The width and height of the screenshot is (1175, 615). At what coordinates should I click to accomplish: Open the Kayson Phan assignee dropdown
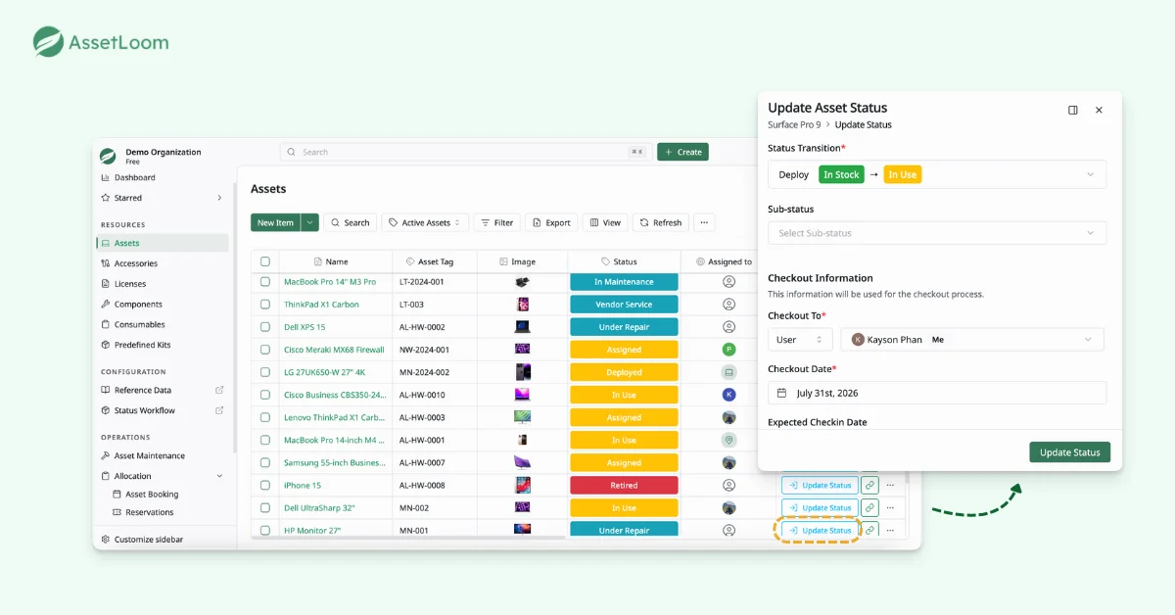(x=972, y=340)
